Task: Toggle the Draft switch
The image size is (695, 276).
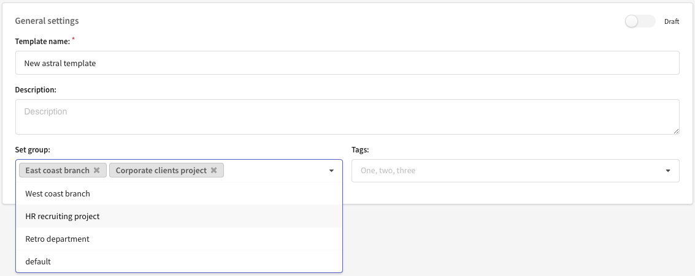Action: 640,21
